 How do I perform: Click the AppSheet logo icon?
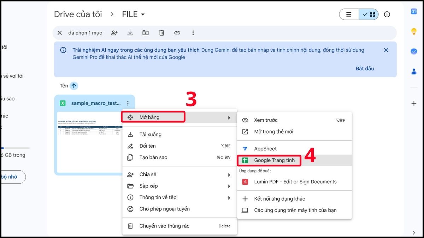click(245, 149)
